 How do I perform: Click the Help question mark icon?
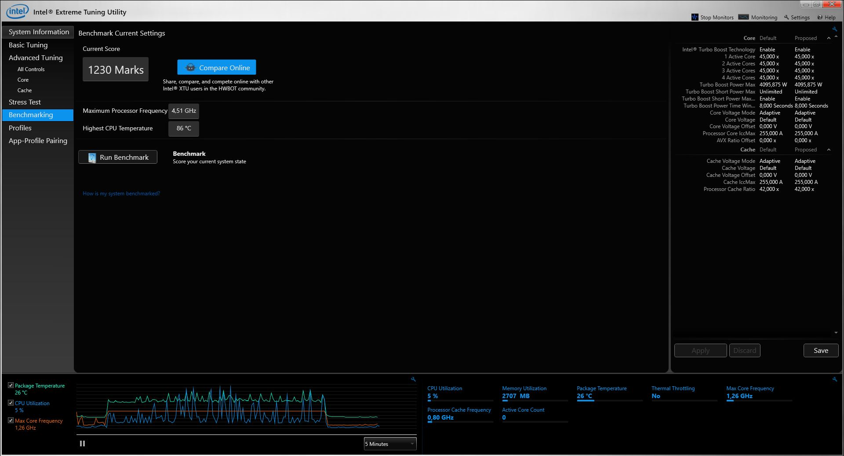point(820,18)
